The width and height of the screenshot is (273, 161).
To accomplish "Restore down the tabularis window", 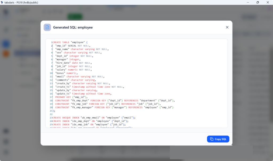I will [x=258, y=2].
